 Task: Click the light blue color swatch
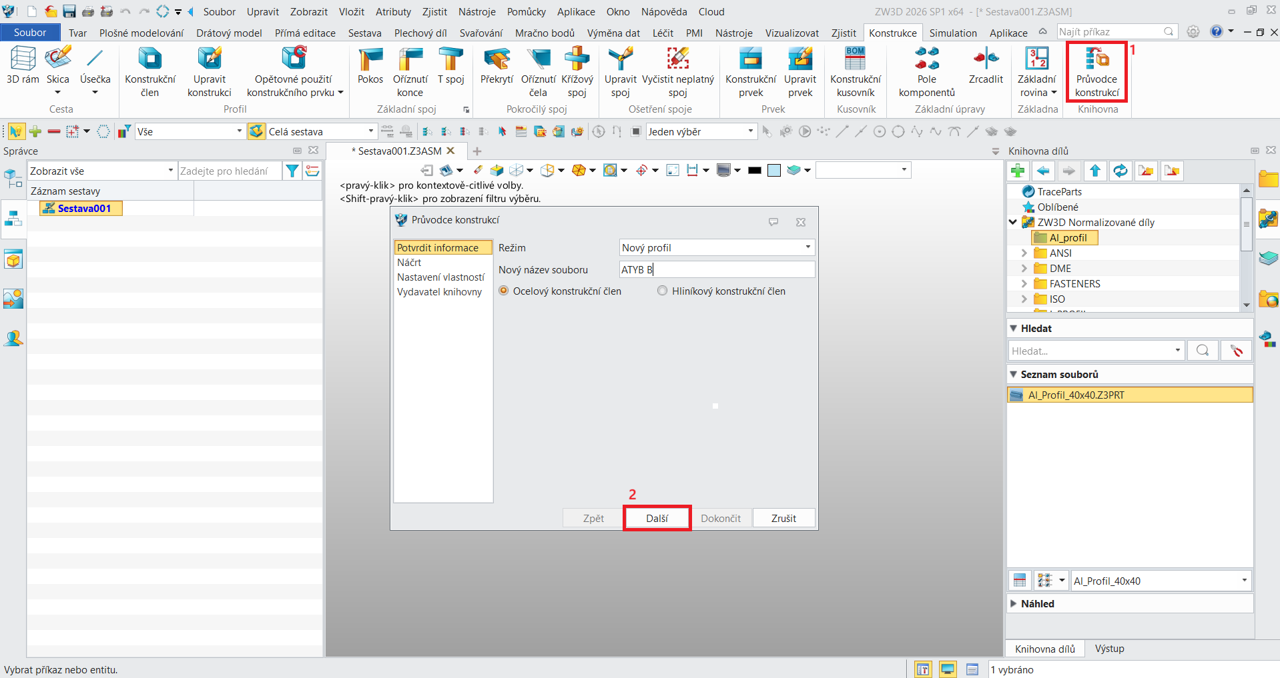[774, 171]
